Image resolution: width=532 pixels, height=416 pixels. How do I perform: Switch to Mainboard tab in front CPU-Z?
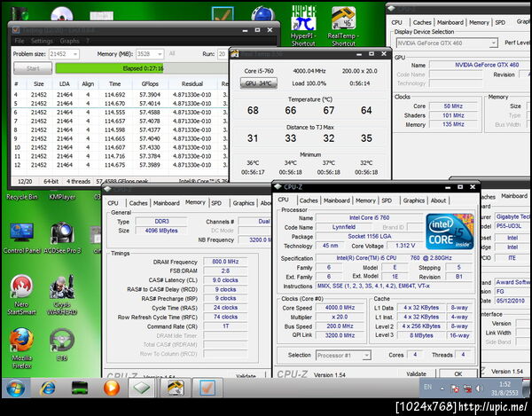337,200
